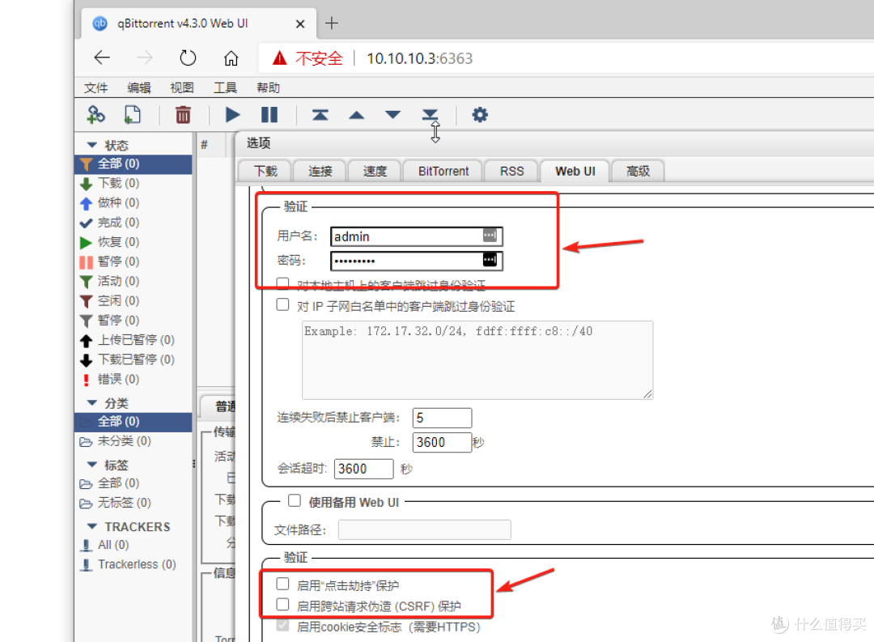Click the 会话超时 field
Viewport: 874px width, 642px height.
point(363,469)
